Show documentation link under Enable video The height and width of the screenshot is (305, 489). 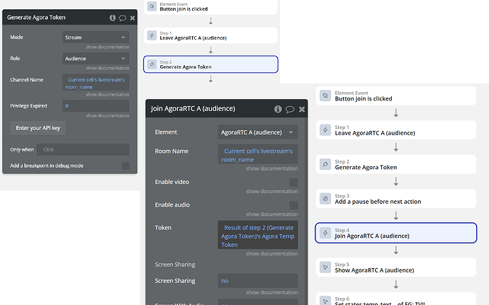271,191
